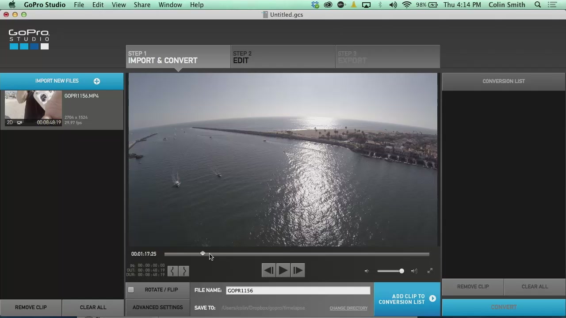Click the save path /Users/colin/Dropbox text

click(263, 308)
